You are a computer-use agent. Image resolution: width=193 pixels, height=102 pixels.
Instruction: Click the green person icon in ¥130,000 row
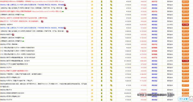pyautogui.click(x=102, y=31)
